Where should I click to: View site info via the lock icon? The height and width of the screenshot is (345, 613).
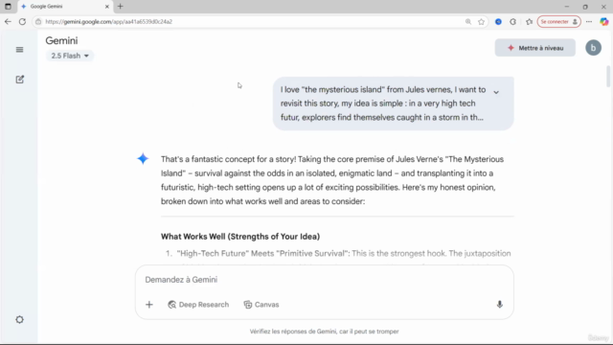click(x=38, y=21)
